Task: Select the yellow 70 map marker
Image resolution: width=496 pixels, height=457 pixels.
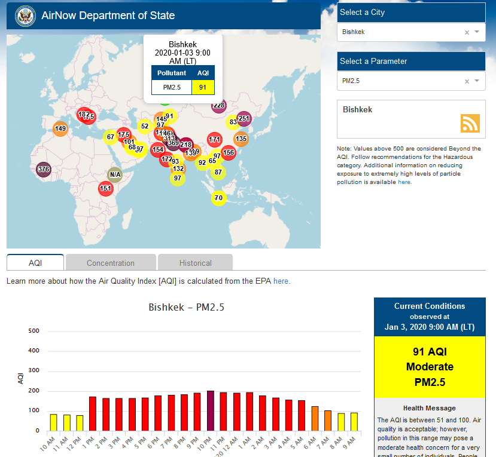Action: click(218, 198)
